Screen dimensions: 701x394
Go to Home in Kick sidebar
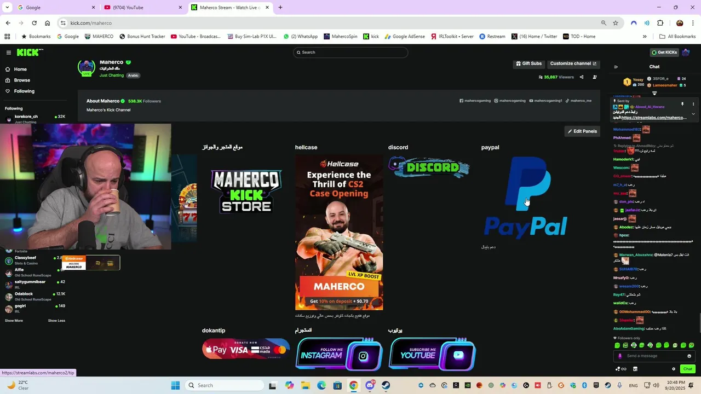coord(20,69)
